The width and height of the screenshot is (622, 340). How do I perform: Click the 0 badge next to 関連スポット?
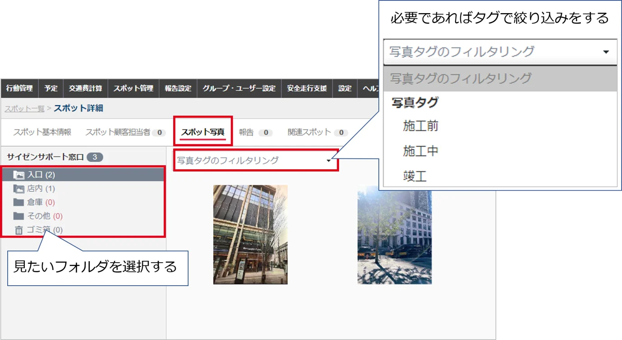click(x=341, y=133)
